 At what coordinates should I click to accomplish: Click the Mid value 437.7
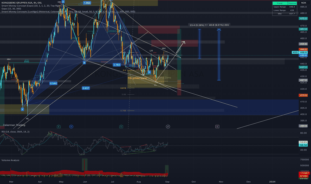pyautogui.click(x=292, y=14)
